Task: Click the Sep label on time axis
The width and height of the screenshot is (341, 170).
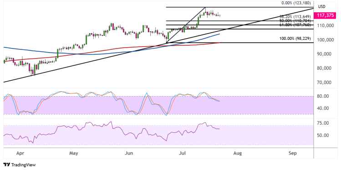Action: 293,153
